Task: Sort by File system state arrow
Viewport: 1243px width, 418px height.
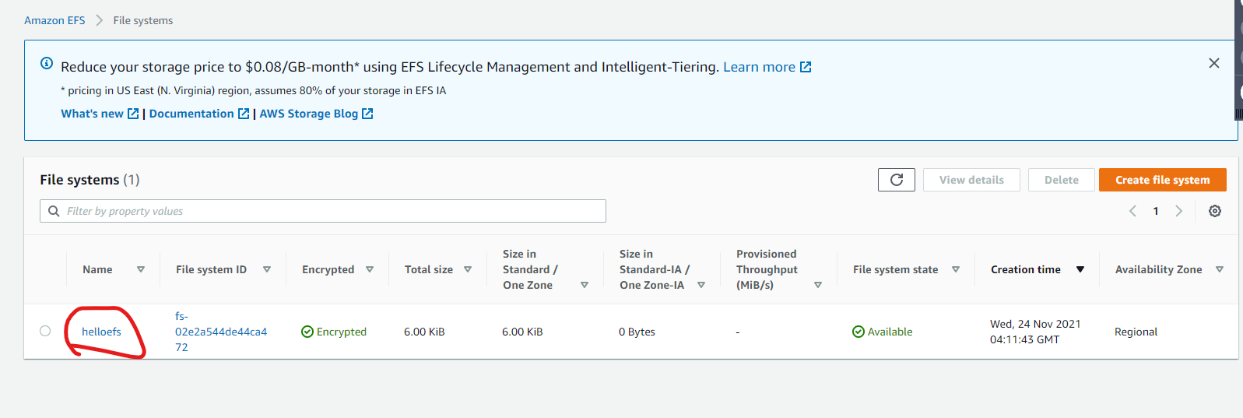Action: point(956,269)
